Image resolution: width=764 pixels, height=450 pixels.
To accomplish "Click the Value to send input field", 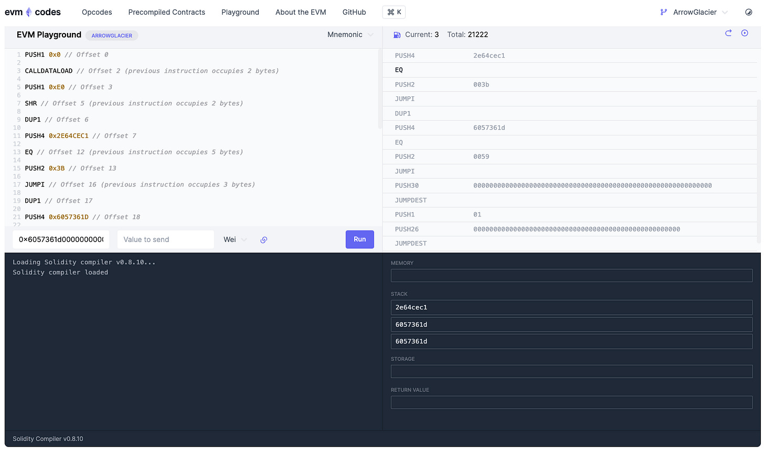I will click(x=165, y=239).
